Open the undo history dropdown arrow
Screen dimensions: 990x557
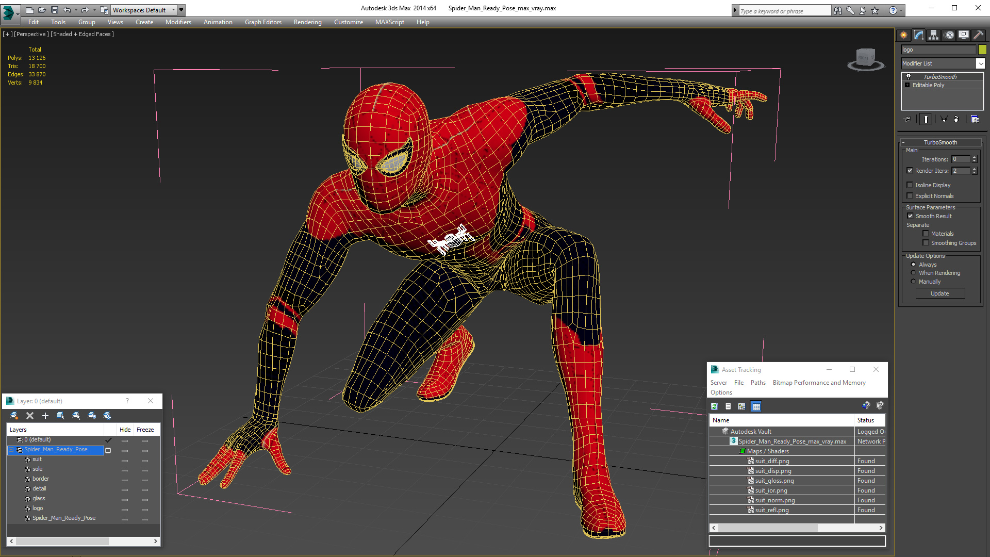point(76,10)
